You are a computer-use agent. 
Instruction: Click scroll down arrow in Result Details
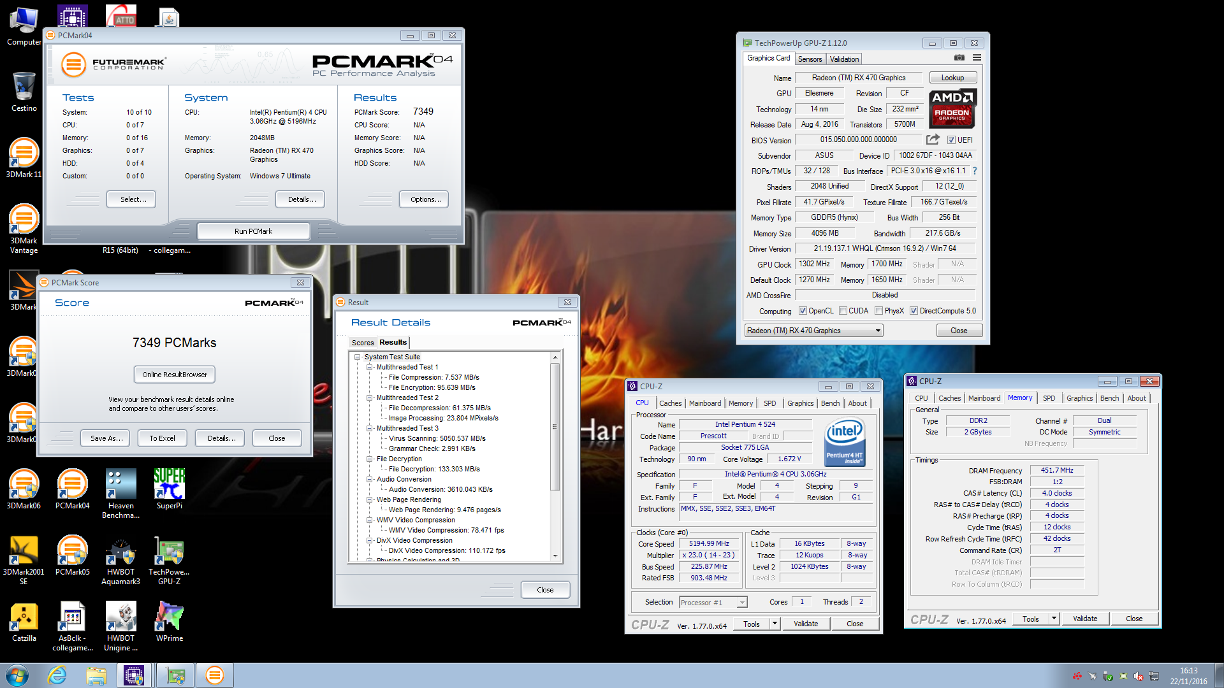click(555, 556)
